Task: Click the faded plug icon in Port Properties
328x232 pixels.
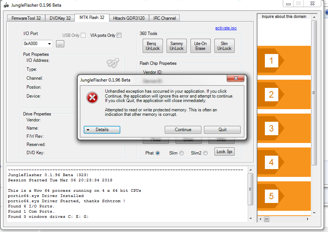Action: point(113,63)
